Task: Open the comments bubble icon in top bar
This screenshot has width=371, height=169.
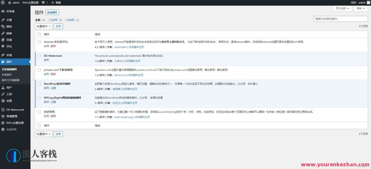Action: click(43, 2)
